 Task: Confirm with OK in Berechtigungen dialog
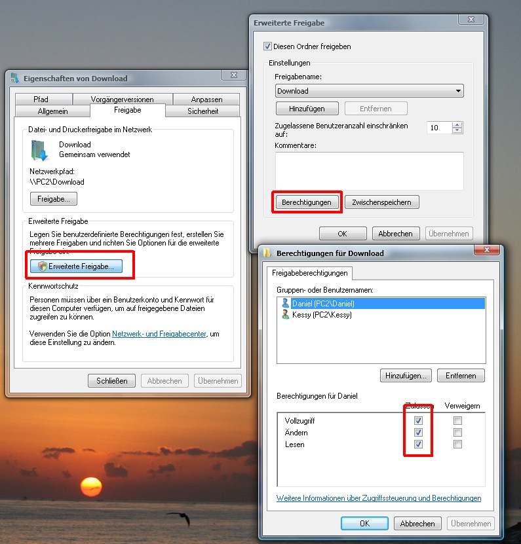(x=364, y=523)
